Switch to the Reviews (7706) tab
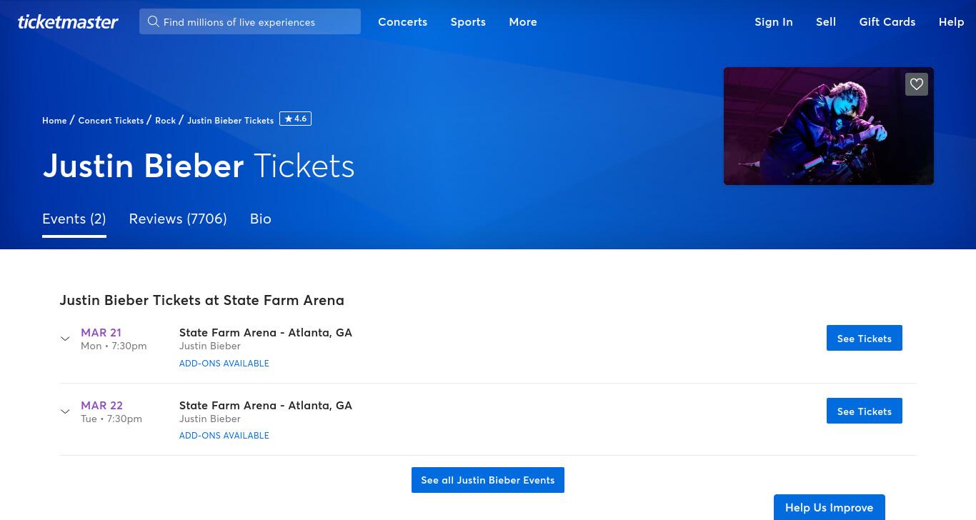Screen dimensions: 976x520 [178, 219]
